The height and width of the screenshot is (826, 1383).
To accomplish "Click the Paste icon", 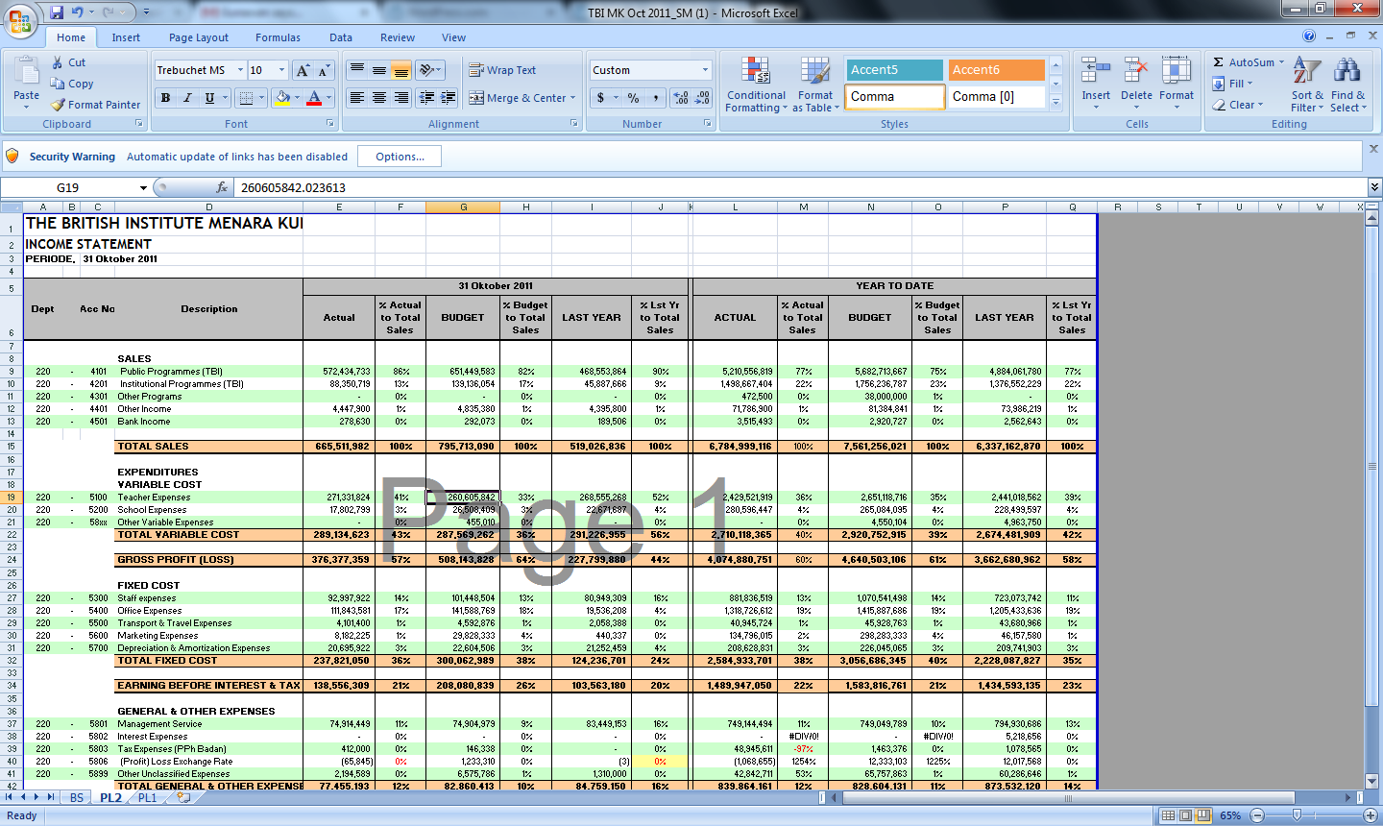I will point(26,75).
